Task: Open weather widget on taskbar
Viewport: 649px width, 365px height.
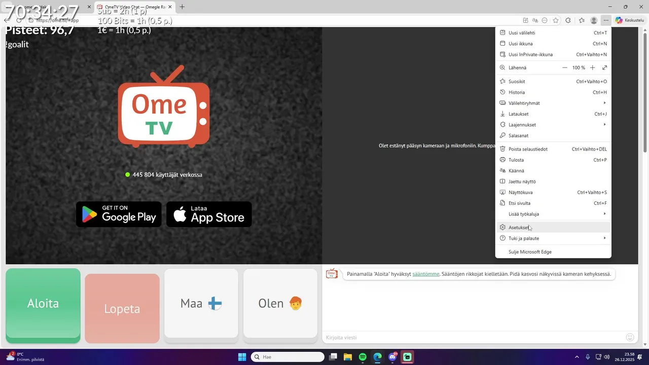Action: (x=25, y=357)
